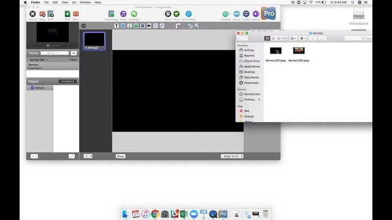Open the blue Social Media icon
The image size is (392, 220).
[x=189, y=14]
